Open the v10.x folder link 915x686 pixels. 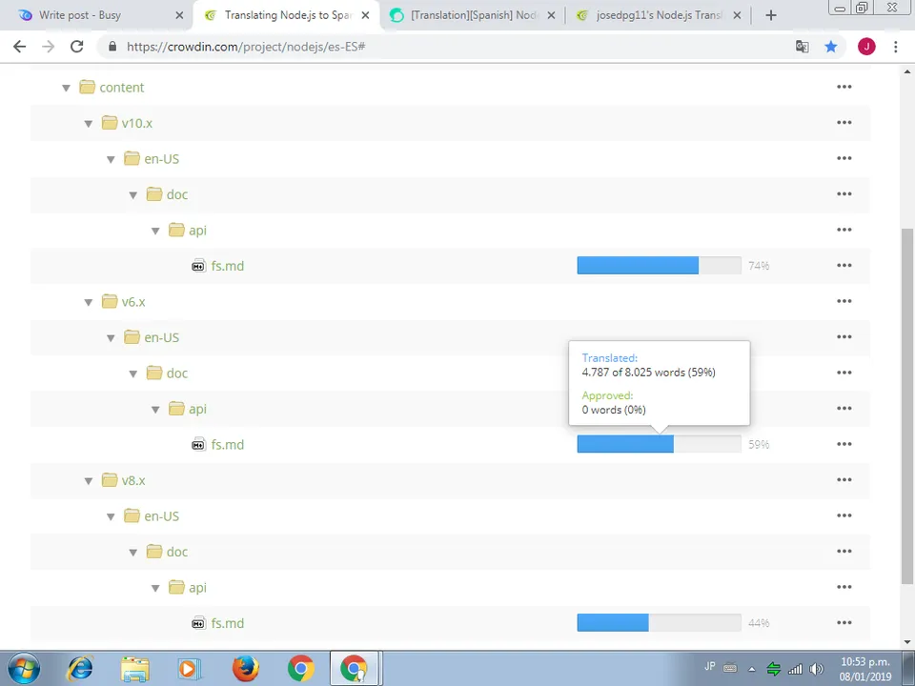click(x=137, y=123)
